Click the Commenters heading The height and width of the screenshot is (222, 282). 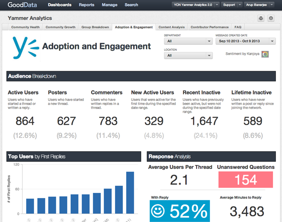[107, 92]
